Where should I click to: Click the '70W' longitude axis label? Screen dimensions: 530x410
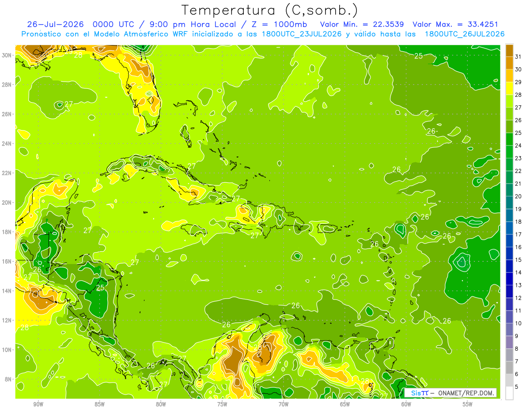(284, 404)
